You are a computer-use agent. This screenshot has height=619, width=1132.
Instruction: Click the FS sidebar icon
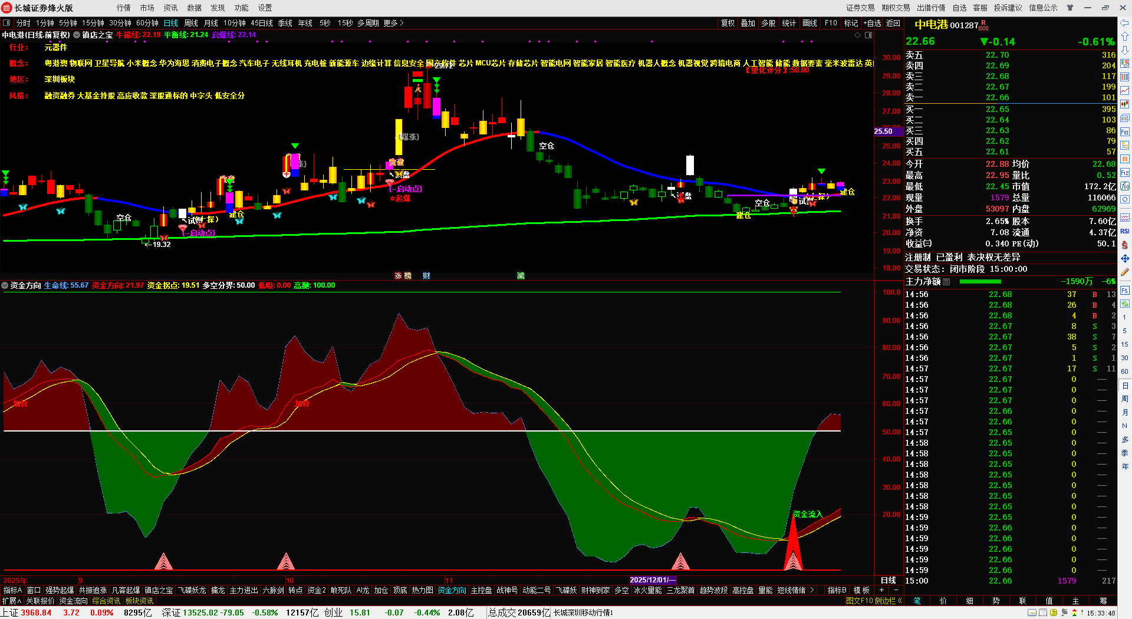(x=1125, y=290)
